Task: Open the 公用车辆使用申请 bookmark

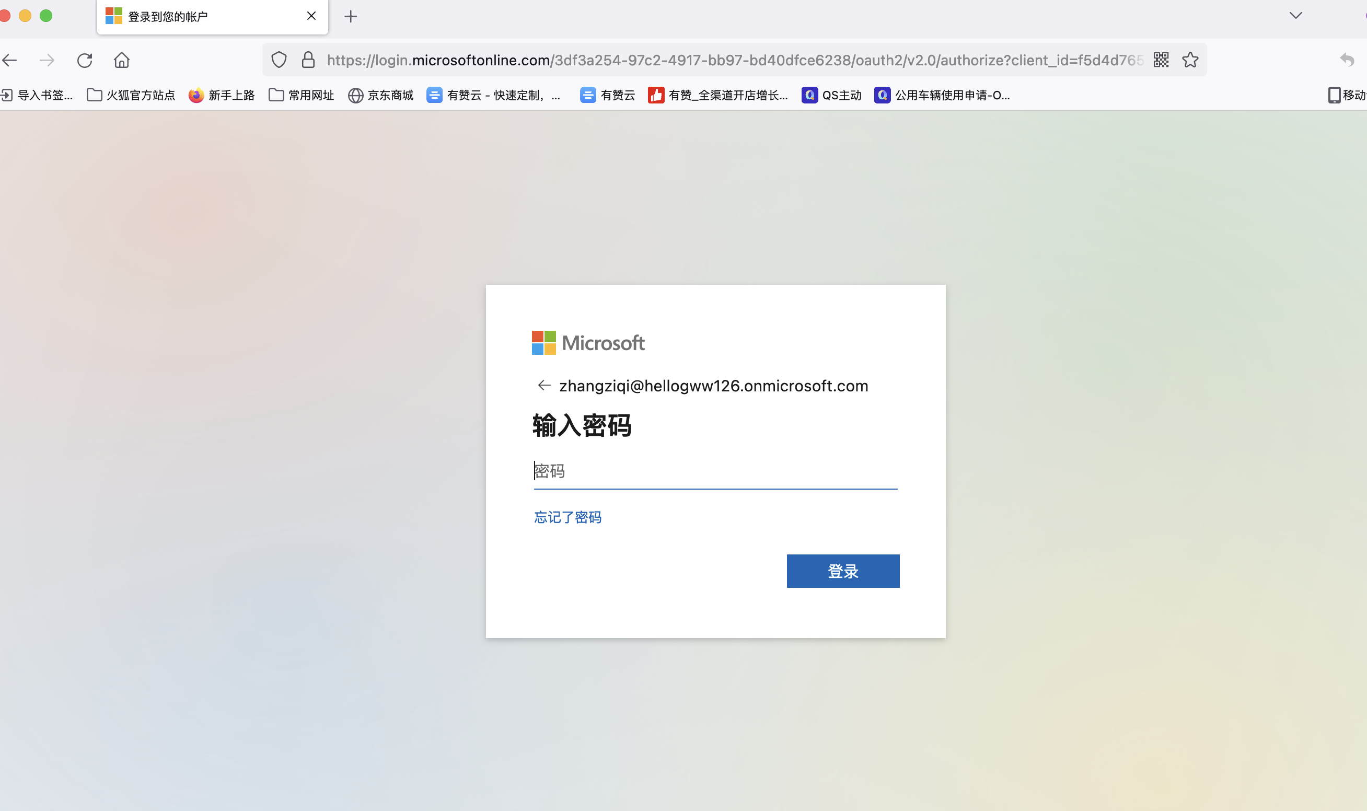Action: (x=943, y=96)
